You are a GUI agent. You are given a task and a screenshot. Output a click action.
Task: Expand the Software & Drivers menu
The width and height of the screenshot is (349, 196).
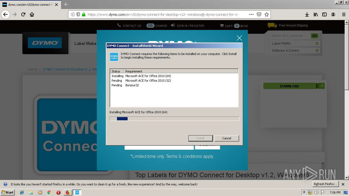click(295, 51)
